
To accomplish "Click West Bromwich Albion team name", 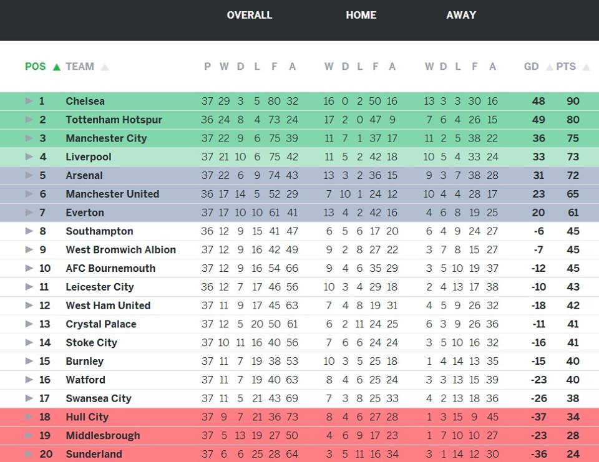I will tap(120, 250).
